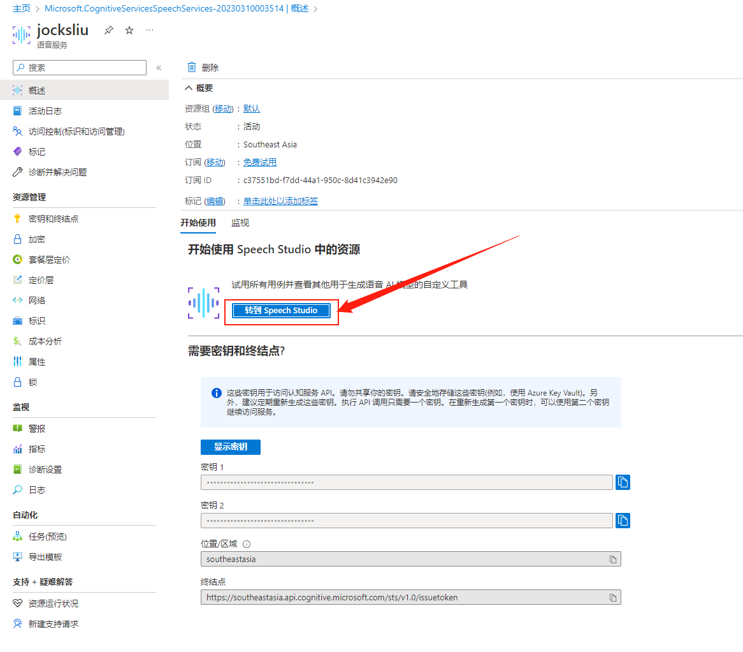Click 单击此处以添加标签 link

(280, 201)
